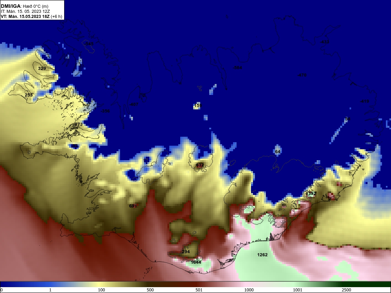Click the map value 1392
This screenshot has height=293, width=391.
pos(311,194)
